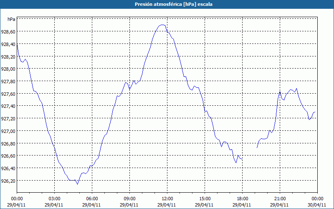Select the 928,60 y-axis label
Viewport: 334px width, 209px height.
tap(8, 32)
